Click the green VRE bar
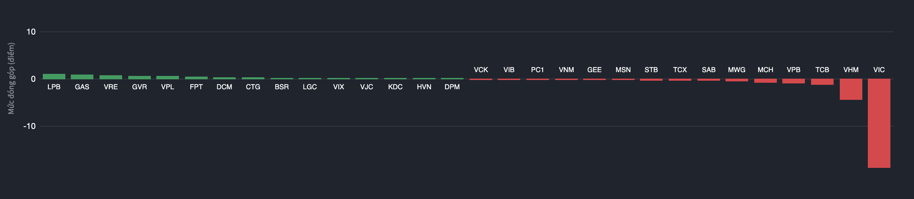Viewport: 914px width, 199px height. pos(111,77)
